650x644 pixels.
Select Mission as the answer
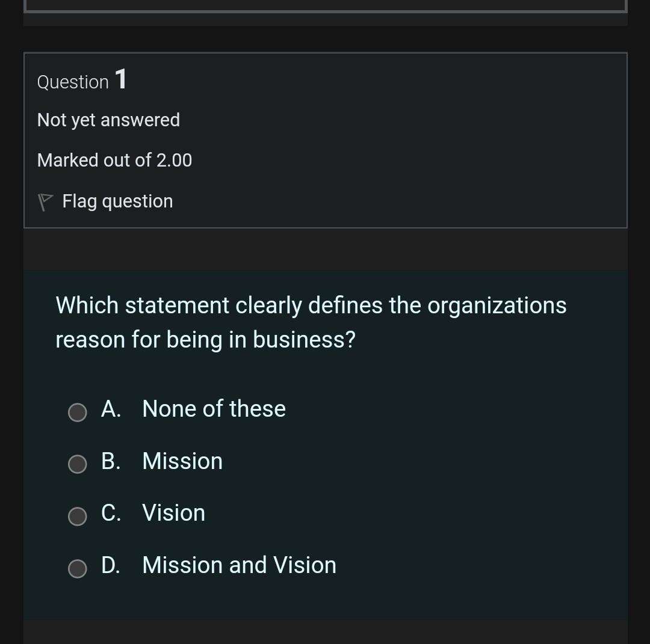(77, 464)
